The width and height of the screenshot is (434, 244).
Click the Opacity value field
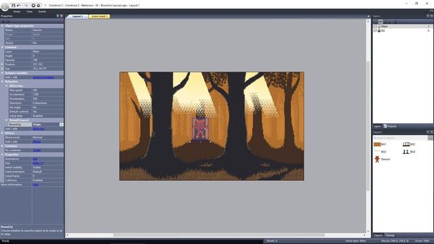47,60
